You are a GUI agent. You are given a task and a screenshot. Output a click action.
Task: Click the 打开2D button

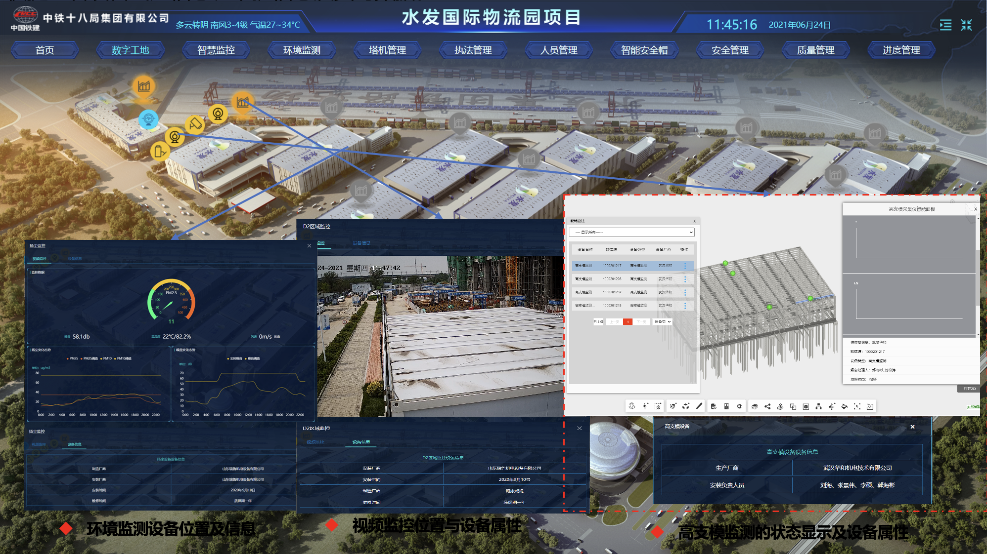pos(969,389)
